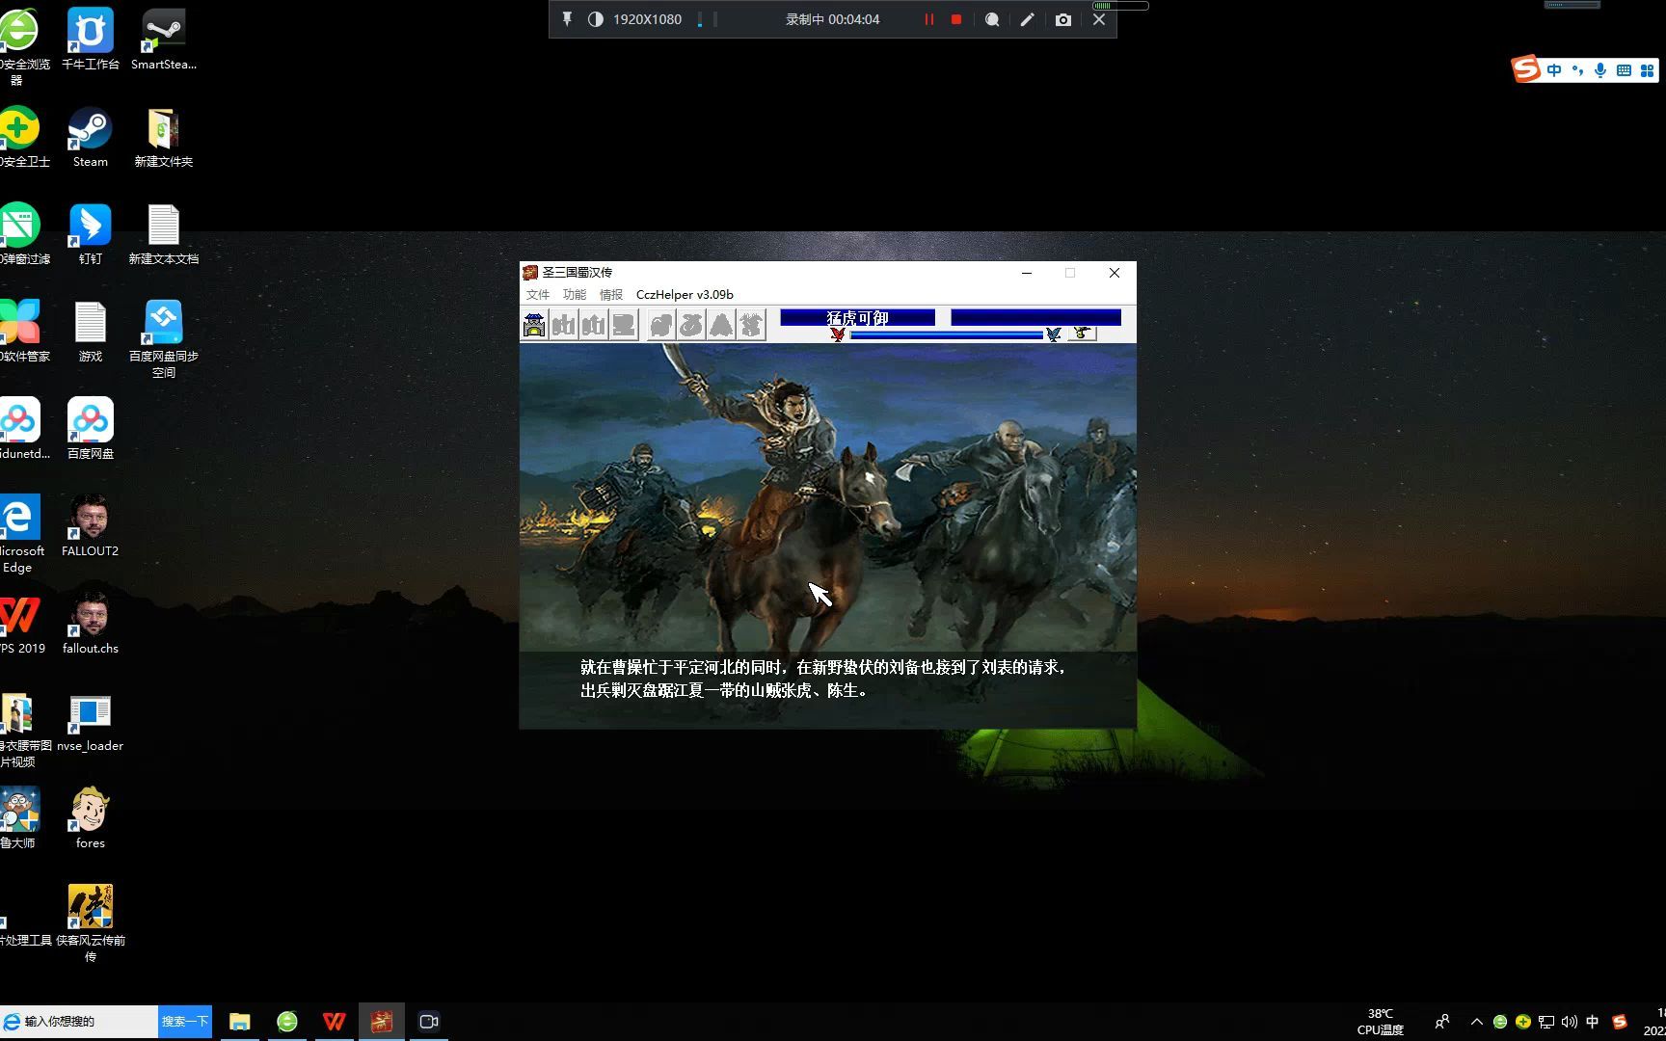The width and height of the screenshot is (1666, 1041).
Task: Click the half-circle contrast icon on recorder bar
Action: coord(596,19)
